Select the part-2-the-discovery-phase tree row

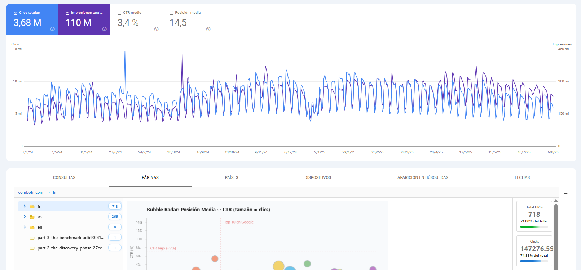point(70,248)
